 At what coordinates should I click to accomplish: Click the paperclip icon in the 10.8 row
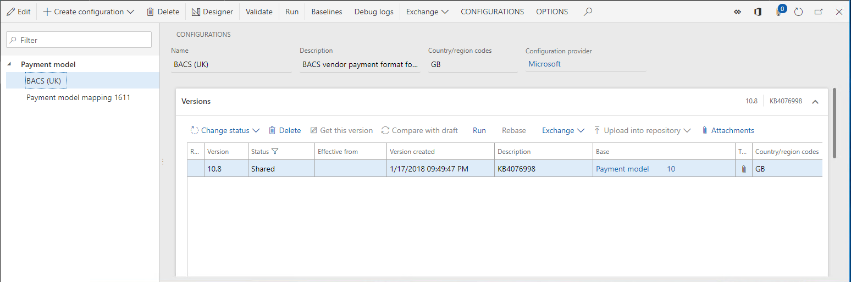click(x=744, y=169)
